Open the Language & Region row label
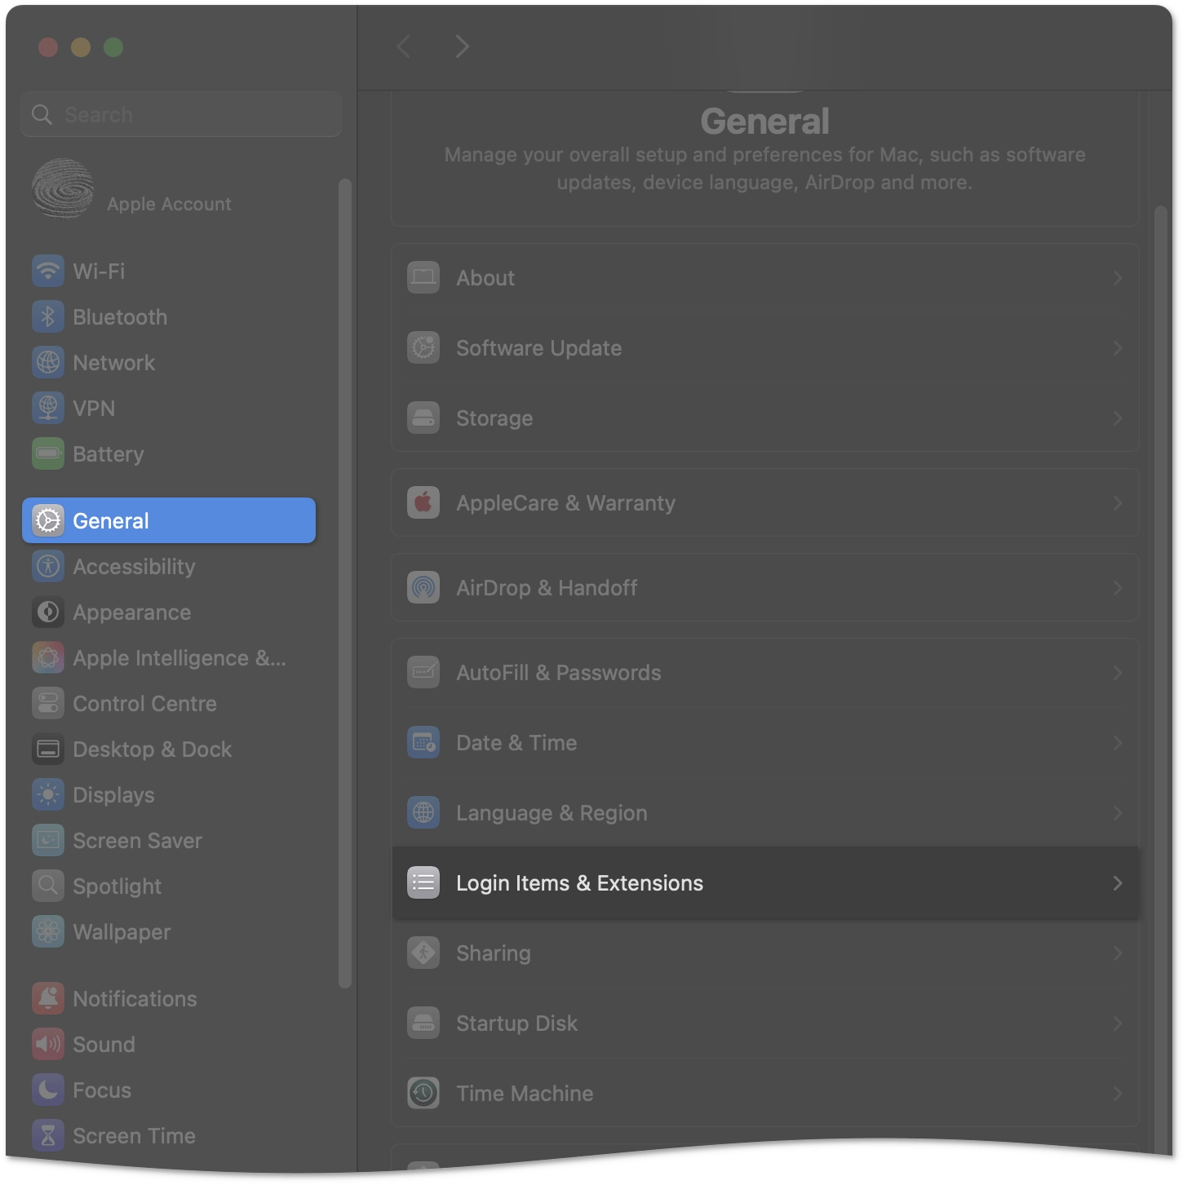 [x=552, y=813]
